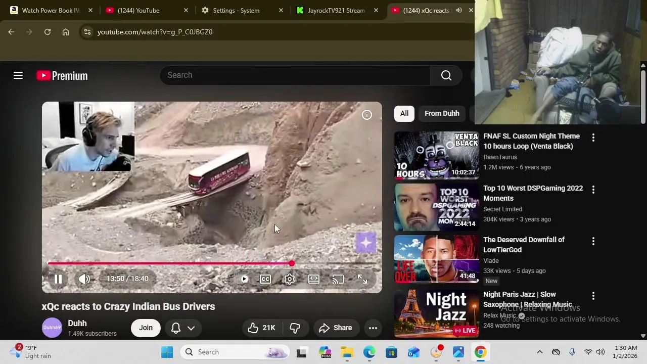Open FNAF SL Custom Night Theme thumbnail
The width and height of the screenshot is (647, 364).
(x=436, y=155)
